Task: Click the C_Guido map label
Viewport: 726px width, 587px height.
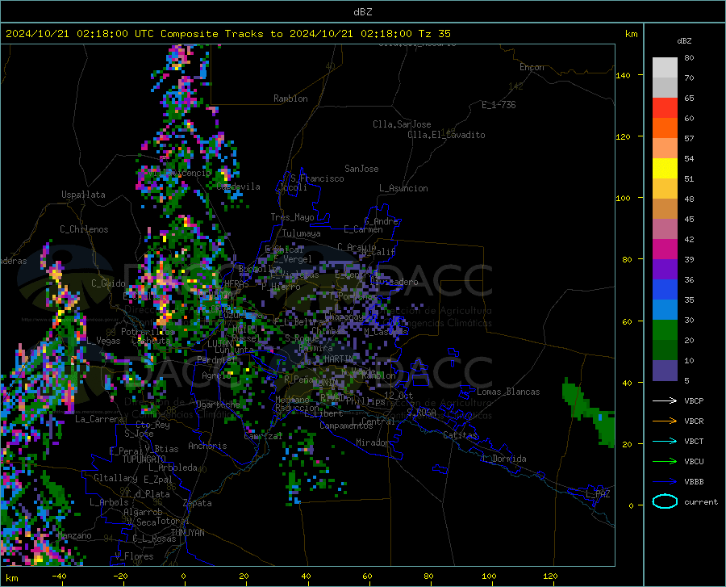Action: point(108,283)
